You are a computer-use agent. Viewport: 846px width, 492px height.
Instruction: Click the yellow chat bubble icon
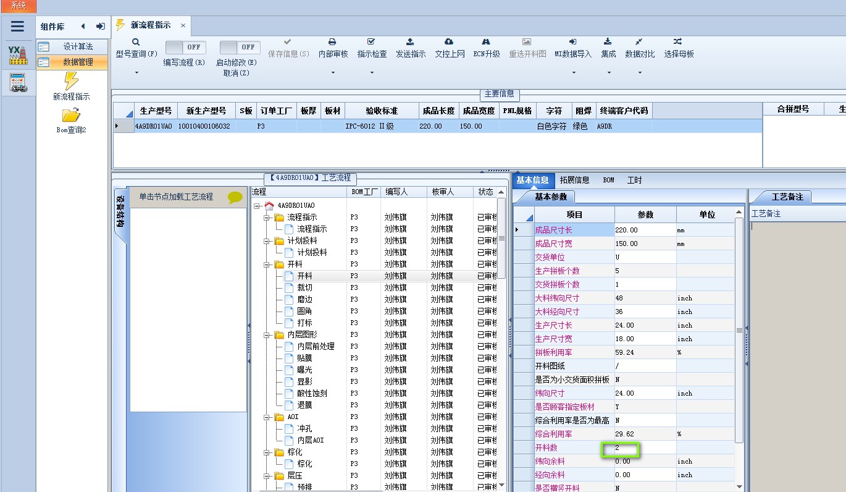pos(235,197)
